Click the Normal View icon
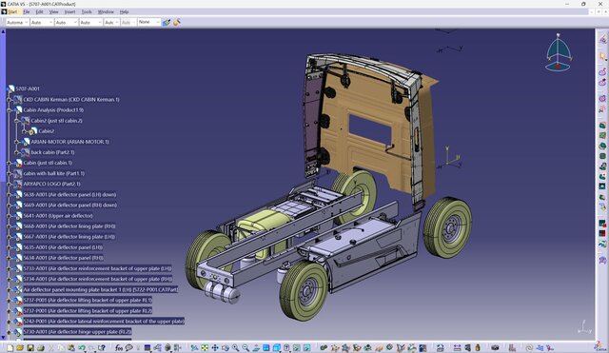Image resolution: width=609 pixels, height=353 pixels. click(x=256, y=348)
